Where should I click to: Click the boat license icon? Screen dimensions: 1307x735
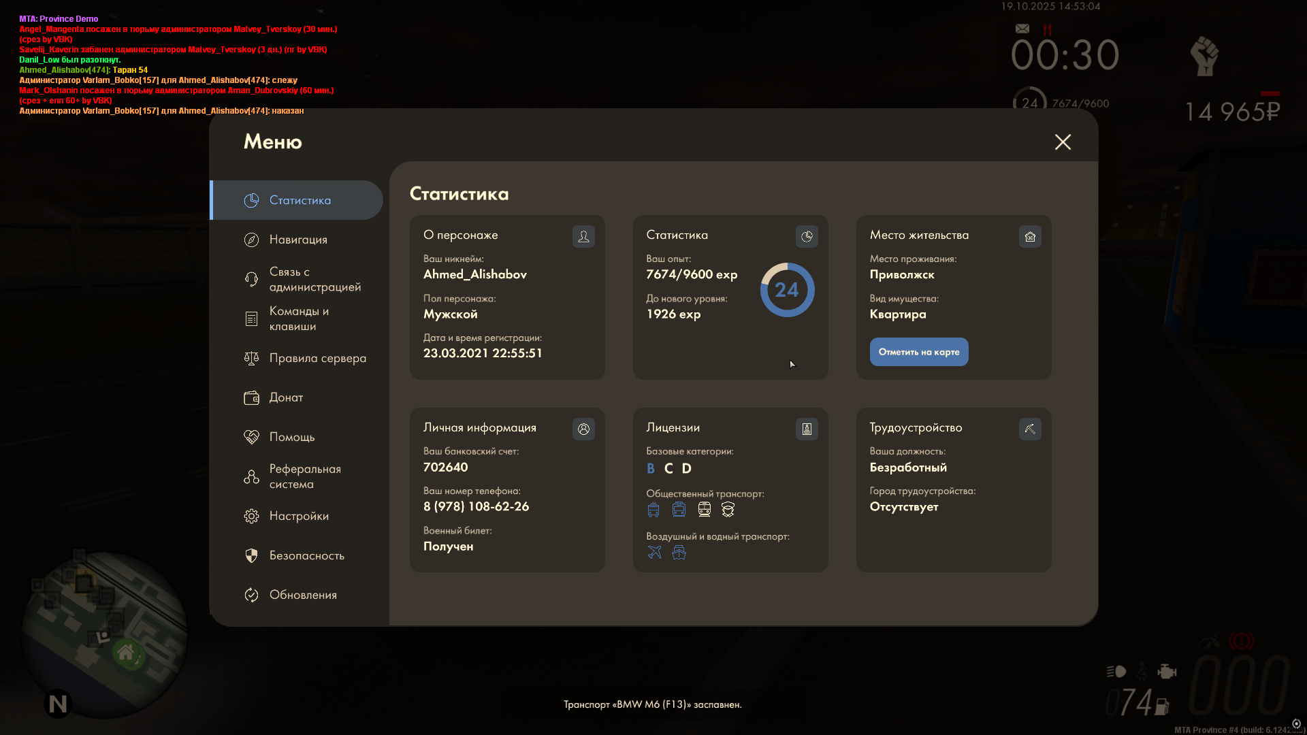pyautogui.click(x=679, y=552)
